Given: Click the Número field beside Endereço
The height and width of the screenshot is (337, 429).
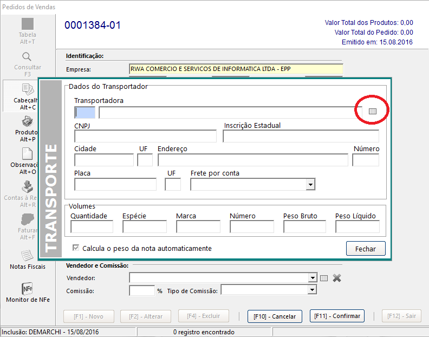Looking at the screenshot, I should coord(366,160).
